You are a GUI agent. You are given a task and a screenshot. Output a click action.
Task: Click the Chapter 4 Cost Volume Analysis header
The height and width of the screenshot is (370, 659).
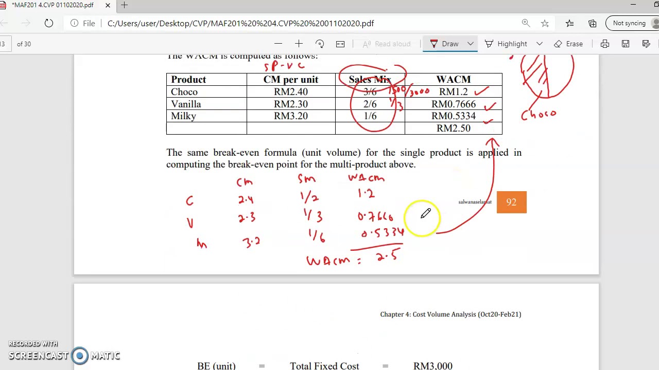coord(450,314)
